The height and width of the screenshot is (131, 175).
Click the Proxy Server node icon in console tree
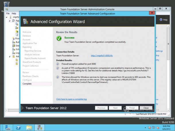click(13, 38)
